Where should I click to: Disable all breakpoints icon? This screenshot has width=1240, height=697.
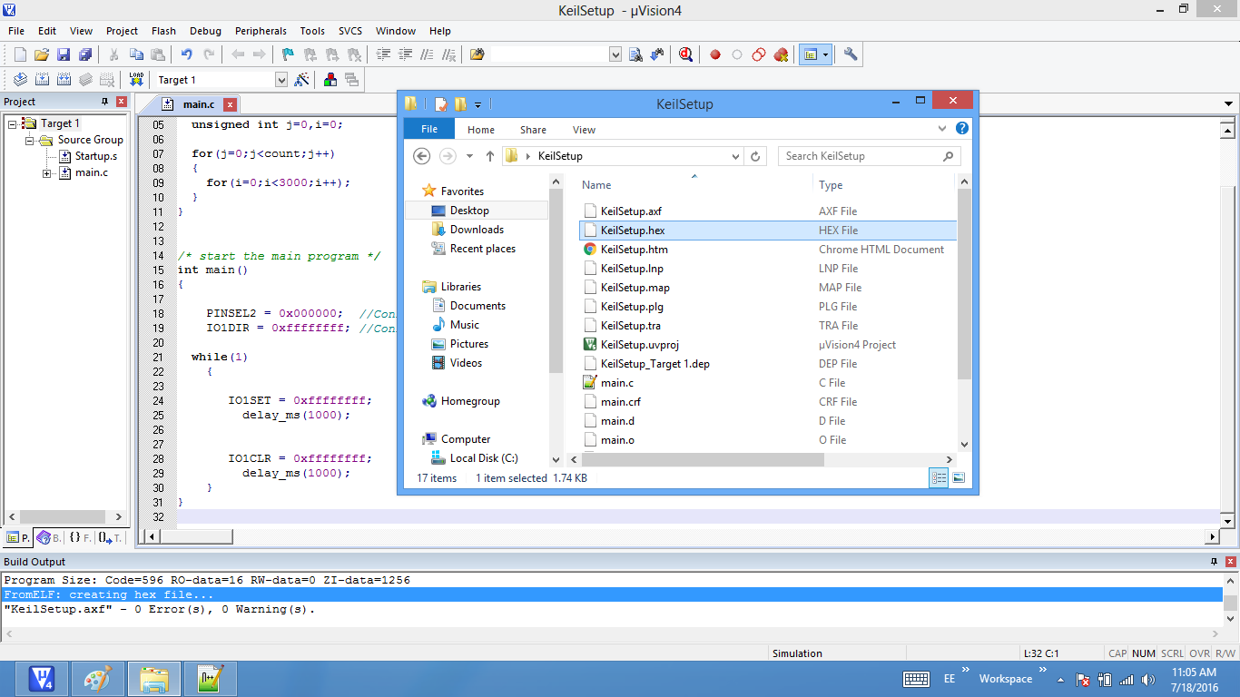pos(759,54)
